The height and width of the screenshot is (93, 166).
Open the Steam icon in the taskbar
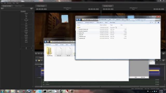coord(61,91)
